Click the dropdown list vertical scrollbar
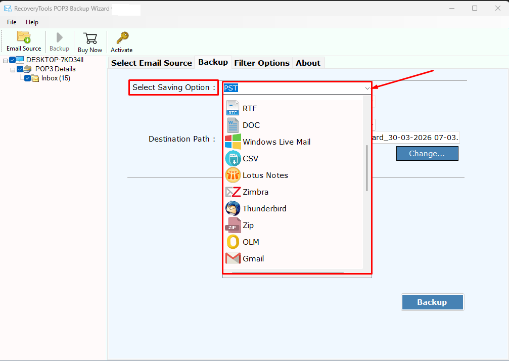Viewport: 509px width, 361px height. [367, 168]
